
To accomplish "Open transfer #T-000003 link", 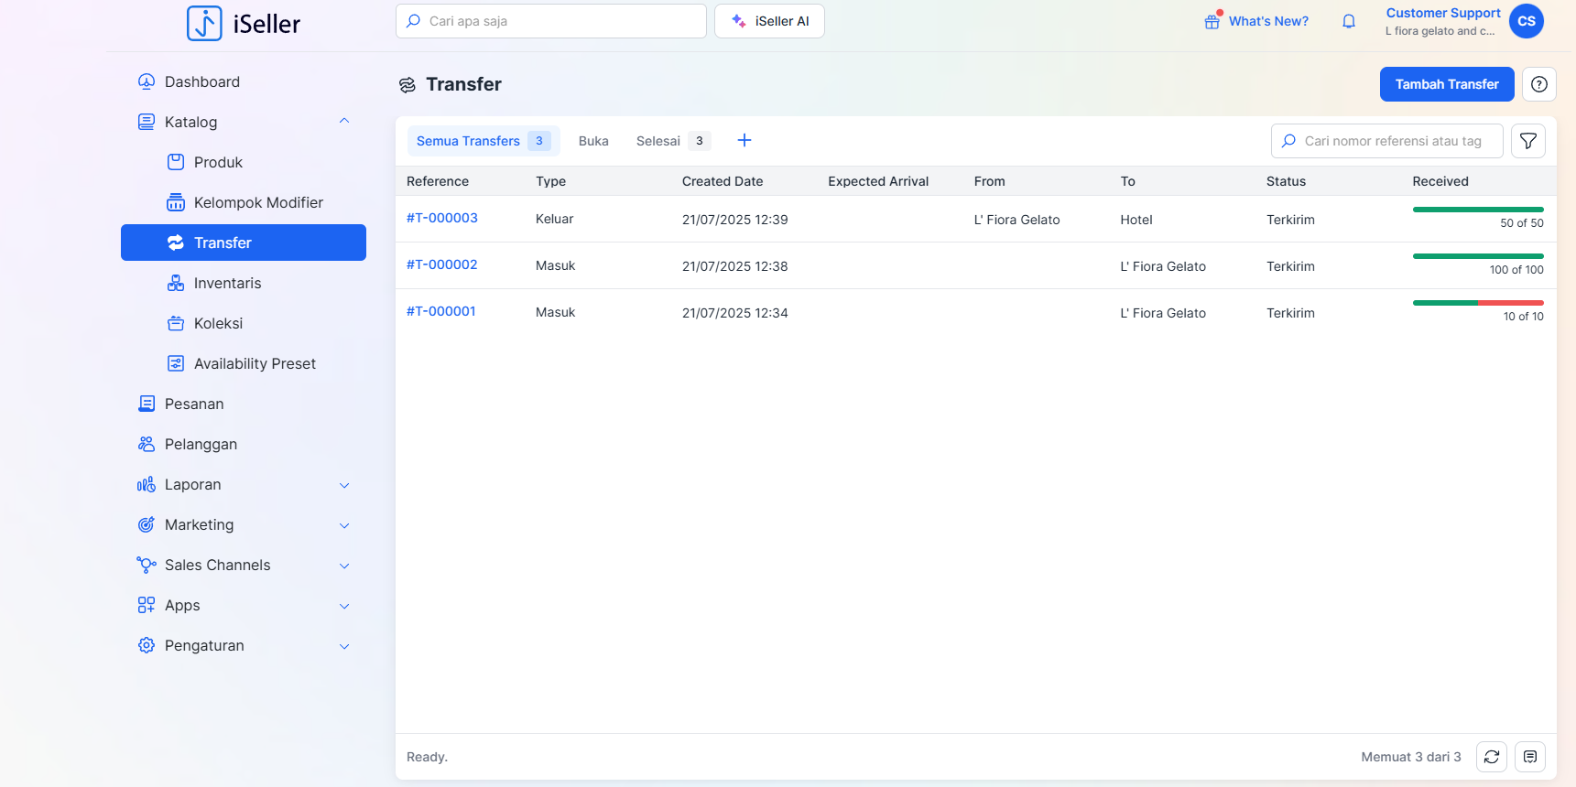I will click(x=441, y=218).
